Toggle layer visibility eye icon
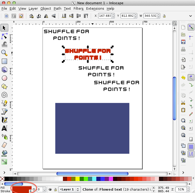Screen dimensions: 195x193 pos(50,189)
